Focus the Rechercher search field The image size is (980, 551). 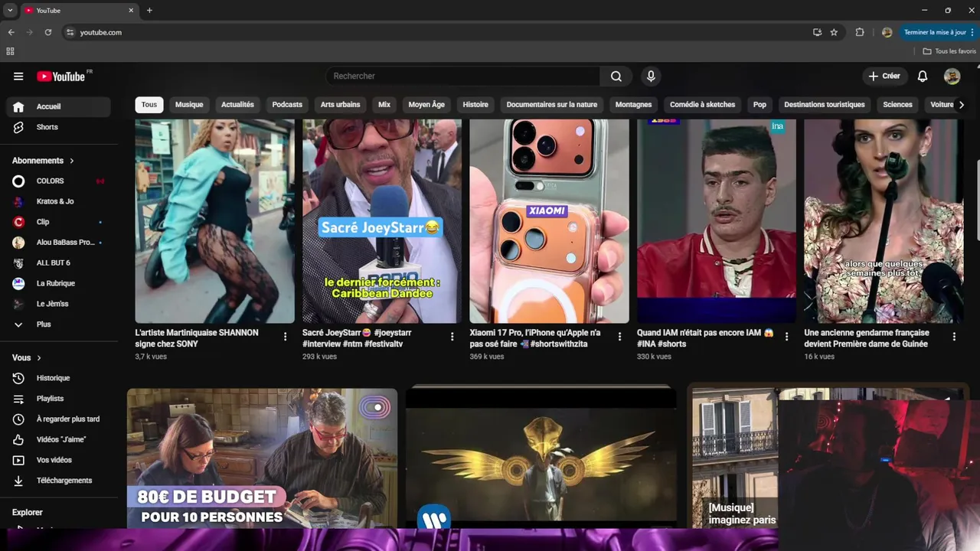click(x=462, y=77)
